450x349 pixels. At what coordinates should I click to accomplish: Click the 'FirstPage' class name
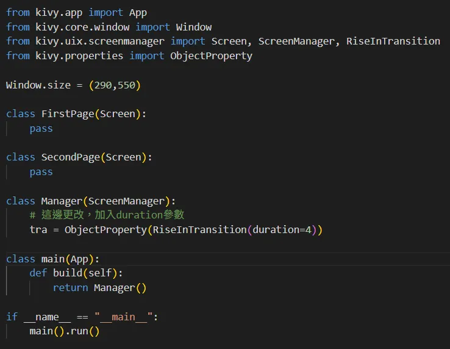pyautogui.click(x=68, y=114)
